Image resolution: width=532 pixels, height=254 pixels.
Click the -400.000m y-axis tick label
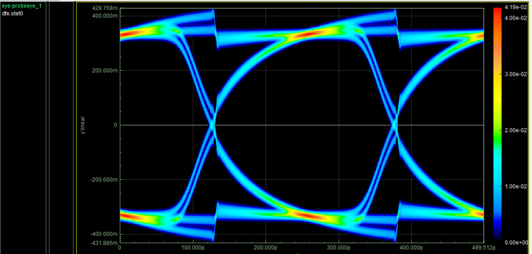point(104,234)
